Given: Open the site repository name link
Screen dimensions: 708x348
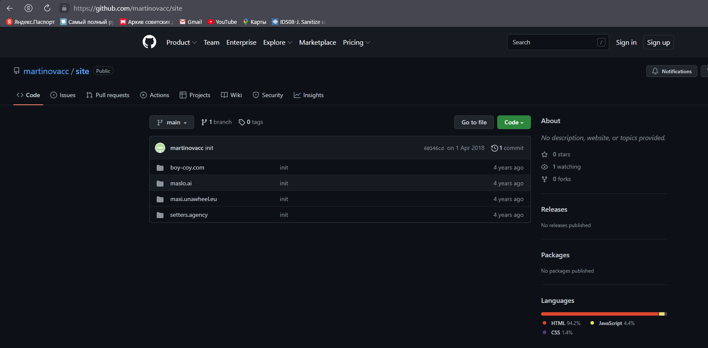Looking at the screenshot, I should tap(83, 71).
